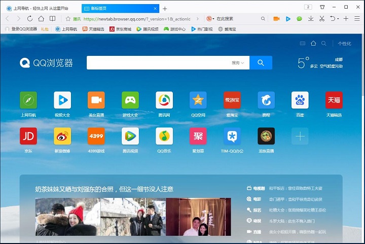Click the address bar URL
The height and width of the screenshot is (244, 365).
tap(137, 19)
